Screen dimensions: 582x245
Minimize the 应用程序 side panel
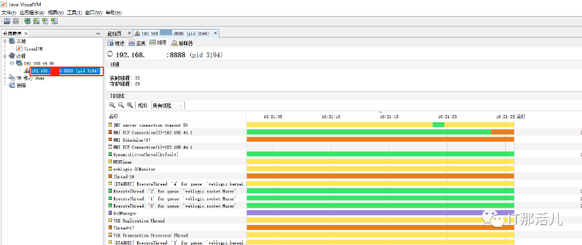click(98, 34)
